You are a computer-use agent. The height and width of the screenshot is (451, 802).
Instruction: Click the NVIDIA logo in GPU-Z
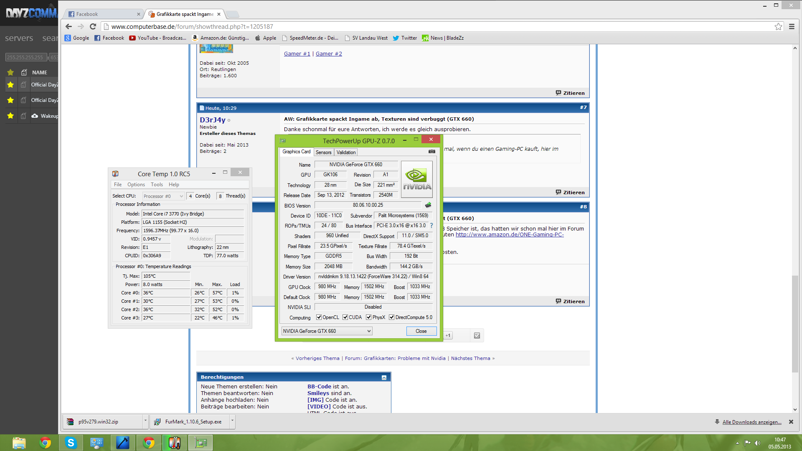416,180
